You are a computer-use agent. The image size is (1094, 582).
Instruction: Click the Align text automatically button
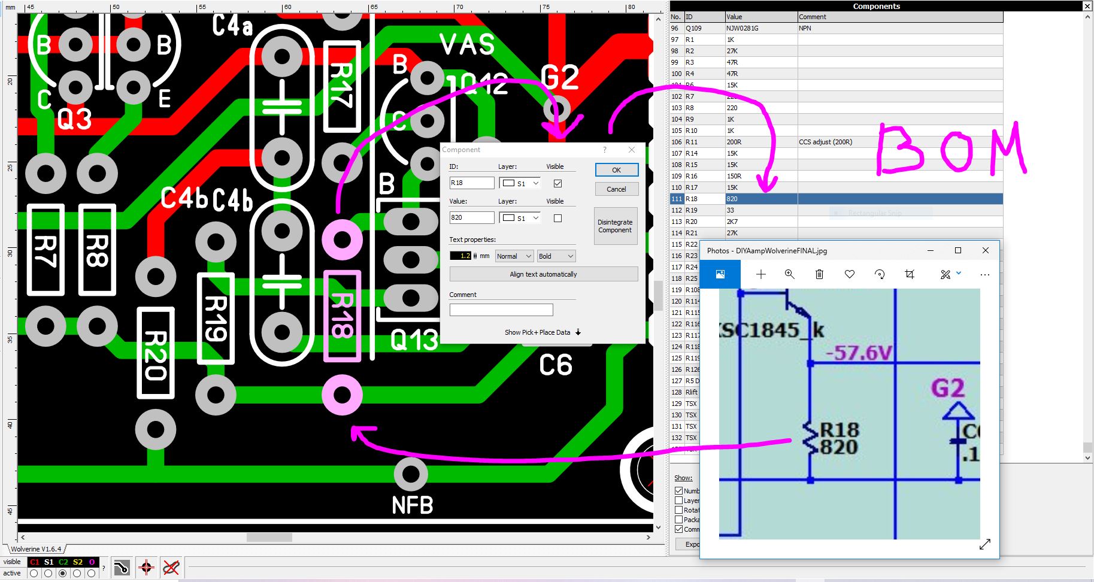coord(543,274)
